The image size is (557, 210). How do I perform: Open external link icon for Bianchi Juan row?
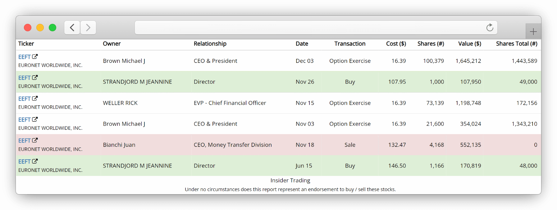point(35,140)
